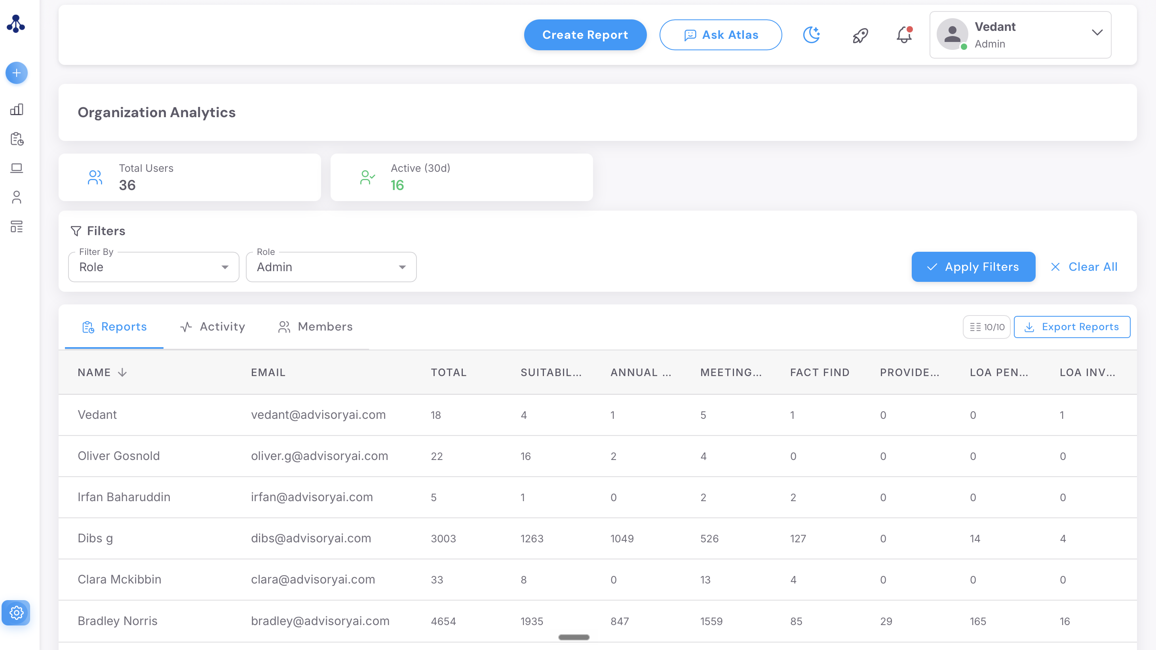The width and height of the screenshot is (1156, 650).
Task: Toggle column visibility 10/10 button
Action: 987,327
